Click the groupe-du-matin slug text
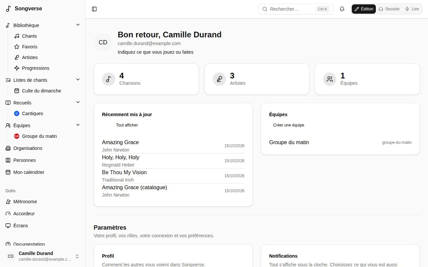Image resolution: width=428 pixels, height=267 pixels. [x=397, y=143]
